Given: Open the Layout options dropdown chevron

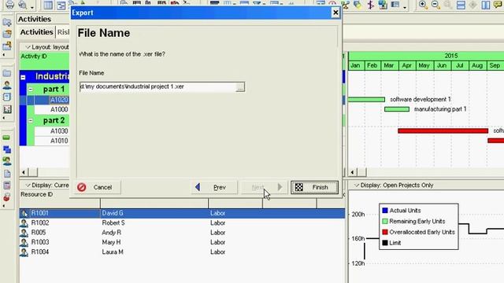Looking at the screenshot, I should point(28,47).
